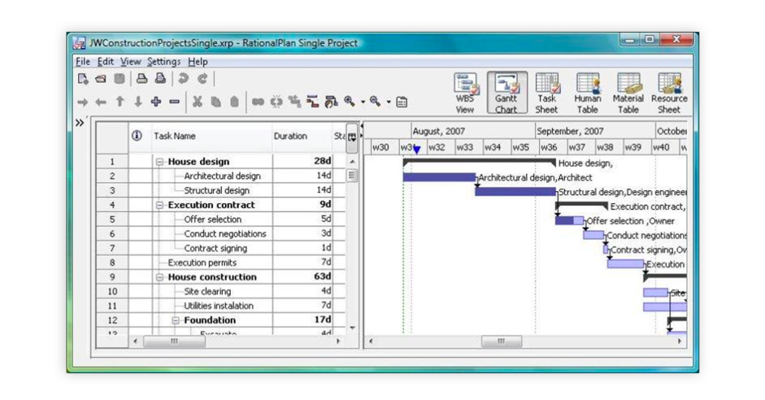Move task up with up arrow

click(x=120, y=101)
